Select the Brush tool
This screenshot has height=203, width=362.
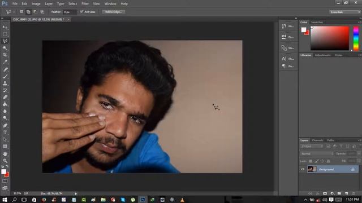(5, 77)
